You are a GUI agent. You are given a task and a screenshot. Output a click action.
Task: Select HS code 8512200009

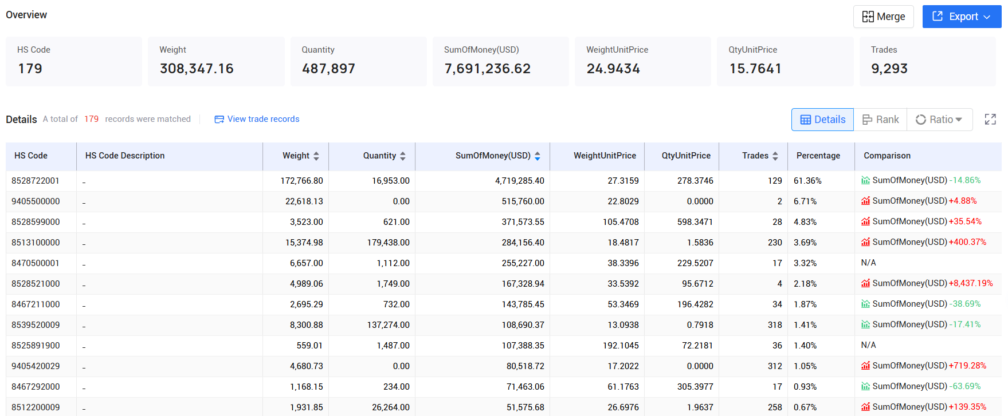(36, 407)
